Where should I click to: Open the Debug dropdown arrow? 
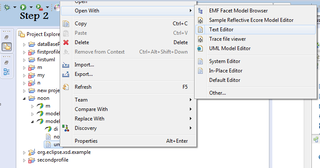pyautogui.click(x=15, y=7)
